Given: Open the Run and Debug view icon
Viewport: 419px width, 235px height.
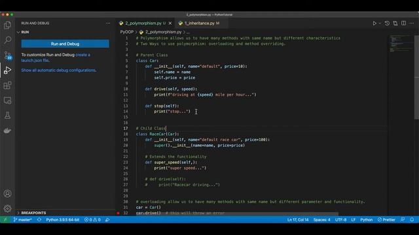Looking at the screenshot, I should point(7,70).
